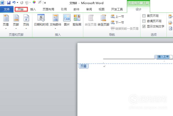173x116 pixels.
Task: Uncheck 显示文档文字 checkbox
Action: click(144, 26)
